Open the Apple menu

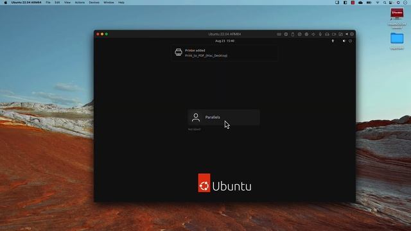pos(6,3)
